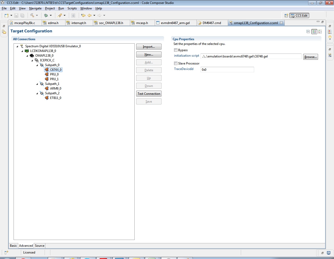Minimize the editor area

(318, 22)
